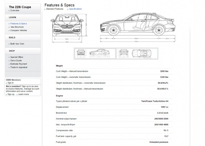205x146 pixels.
Task: Select rear and top view thumbnail
Action: [x=137, y=54]
